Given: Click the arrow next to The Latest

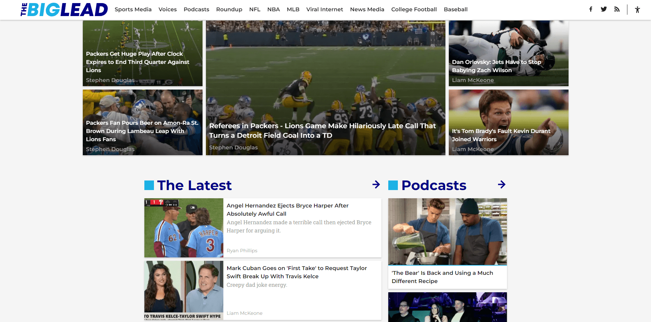Looking at the screenshot, I should click(376, 185).
